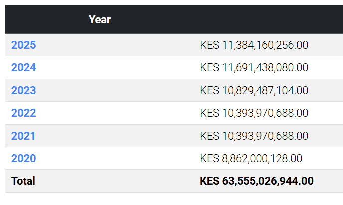Click the KES currency code beside 8,862,000,128.00
Image resolution: width=343 pixels, height=205 pixels.
point(209,159)
